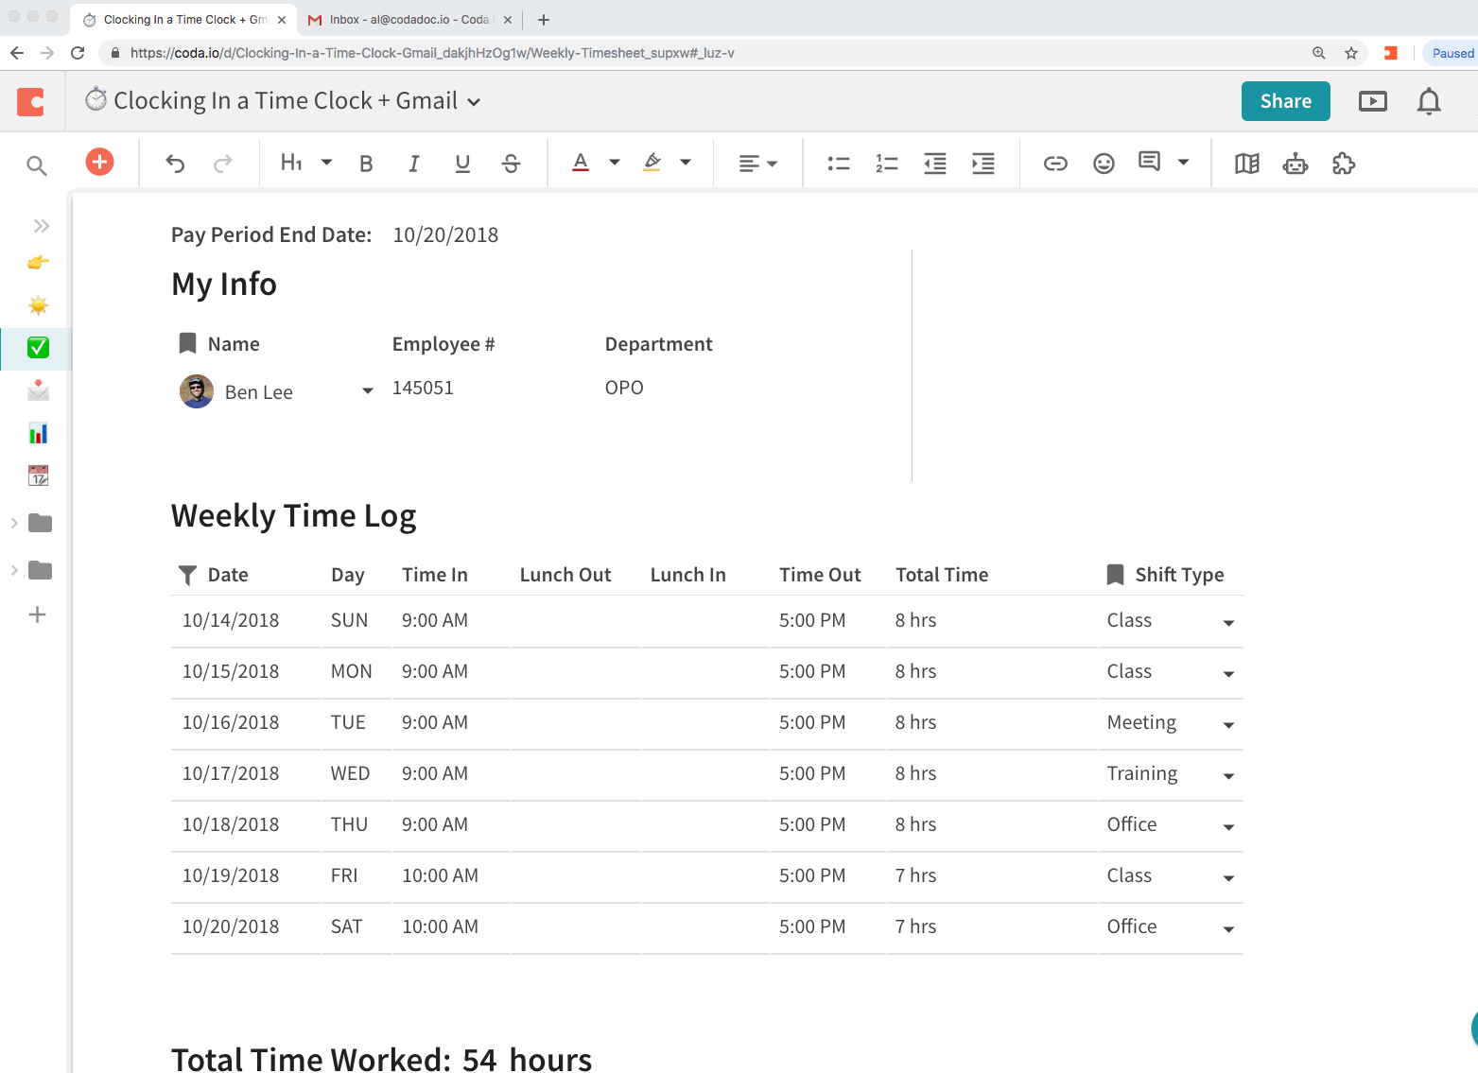Open the text color dropdown arrow
Screen dimensions: 1478x1073
[x=615, y=163]
